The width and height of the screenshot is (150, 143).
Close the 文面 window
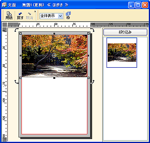tap(145, 5)
